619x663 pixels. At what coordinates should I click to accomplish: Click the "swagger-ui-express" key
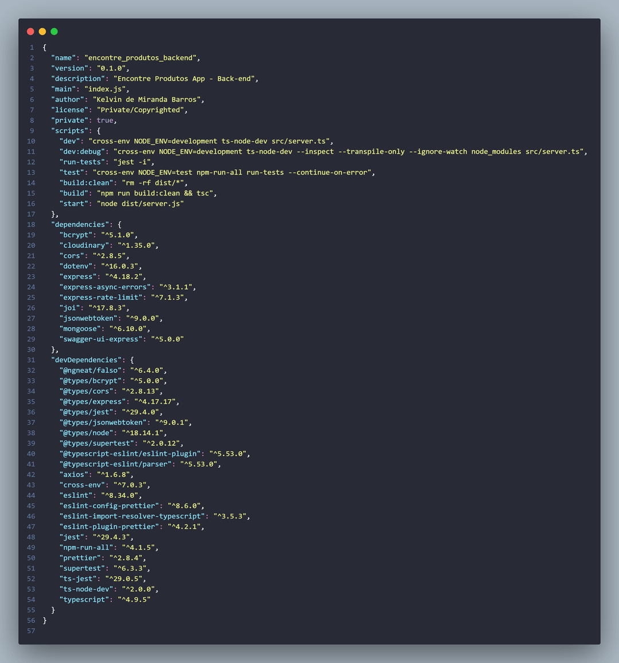click(101, 339)
